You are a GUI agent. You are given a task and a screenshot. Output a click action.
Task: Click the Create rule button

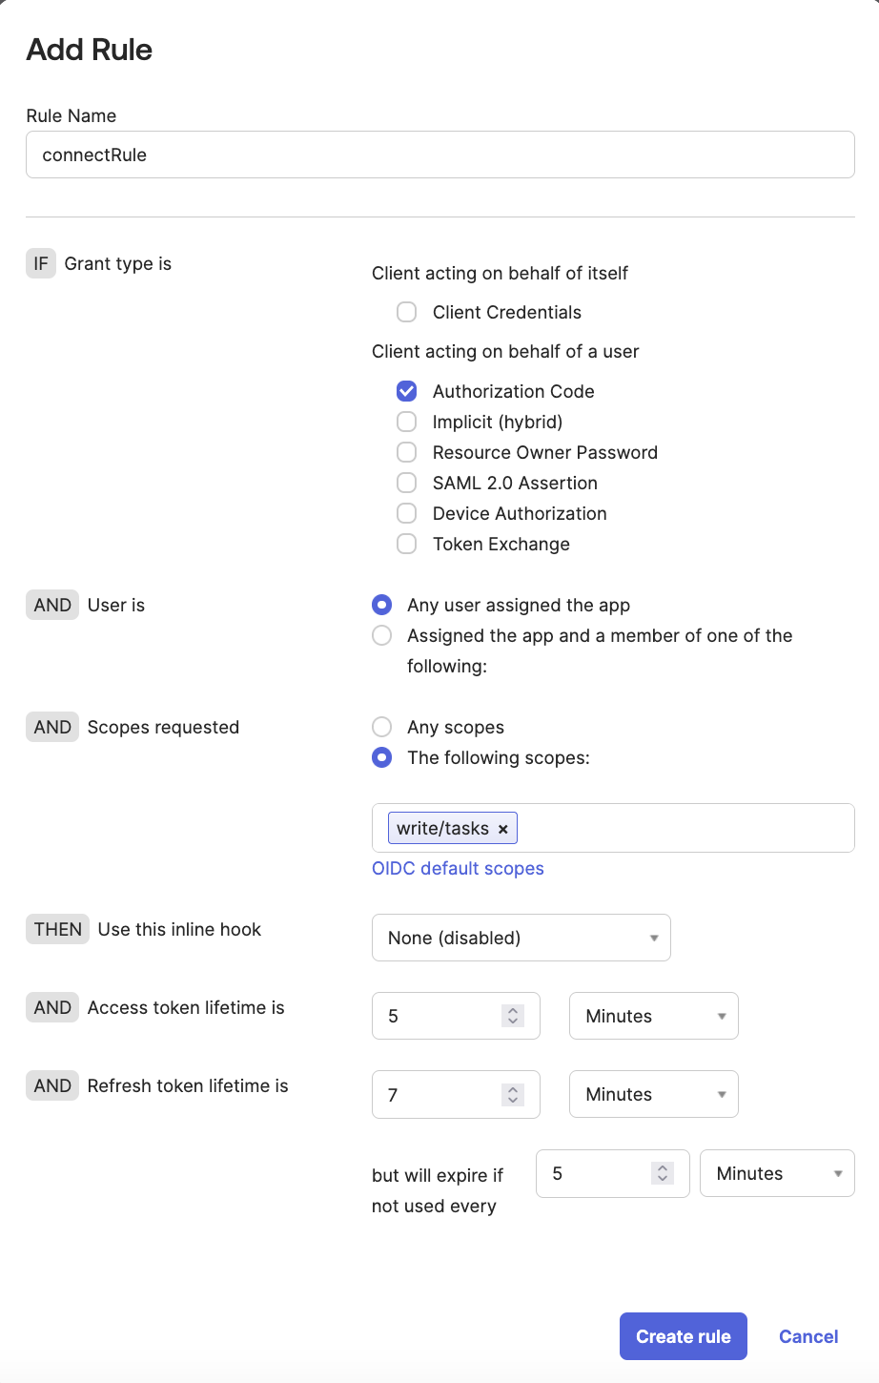coord(683,1336)
